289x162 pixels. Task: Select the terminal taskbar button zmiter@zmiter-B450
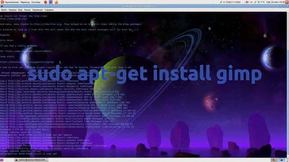(x=31, y=160)
